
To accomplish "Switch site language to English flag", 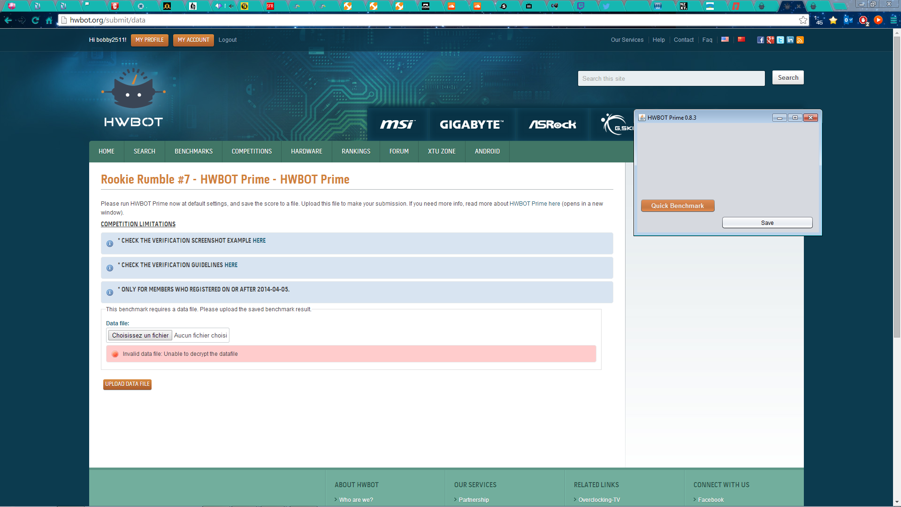I will 725,39.
